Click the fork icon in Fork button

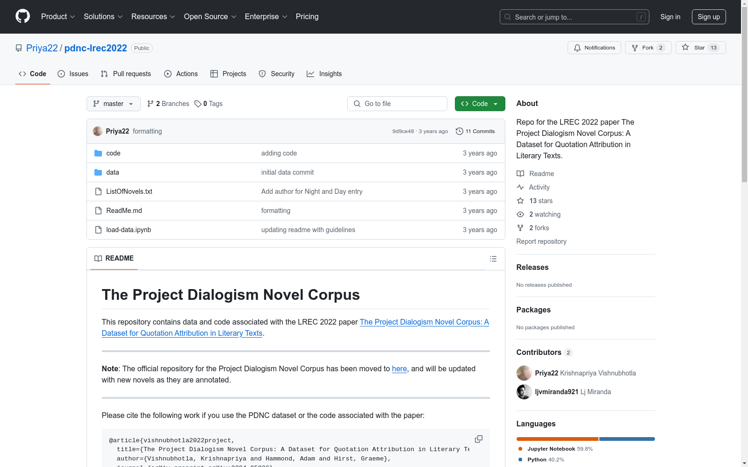pyautogui.click(x=635, y=48)
